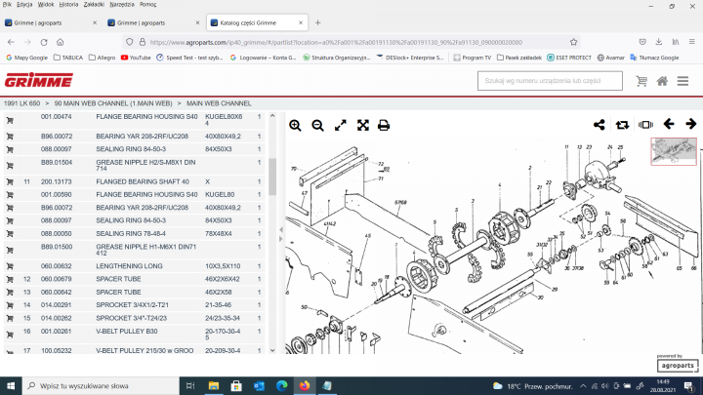
Task: Add SPACER TUBE 46X2X6X42 to cart
Action: (10, 279)
